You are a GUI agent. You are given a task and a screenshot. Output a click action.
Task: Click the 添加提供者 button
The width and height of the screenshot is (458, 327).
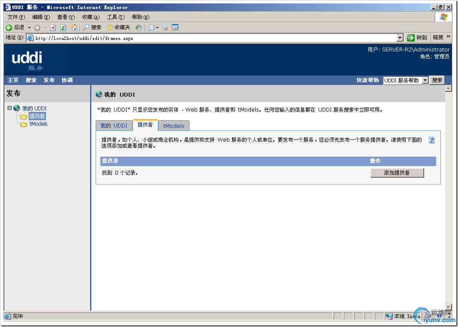tap(397, 173)
